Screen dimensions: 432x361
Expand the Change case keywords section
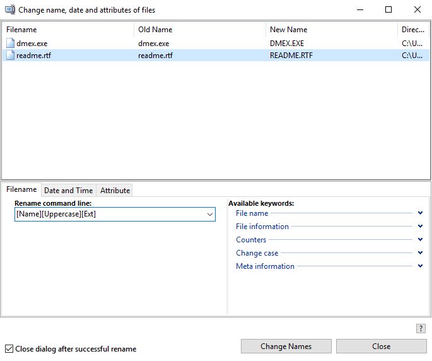coord(420,253)
